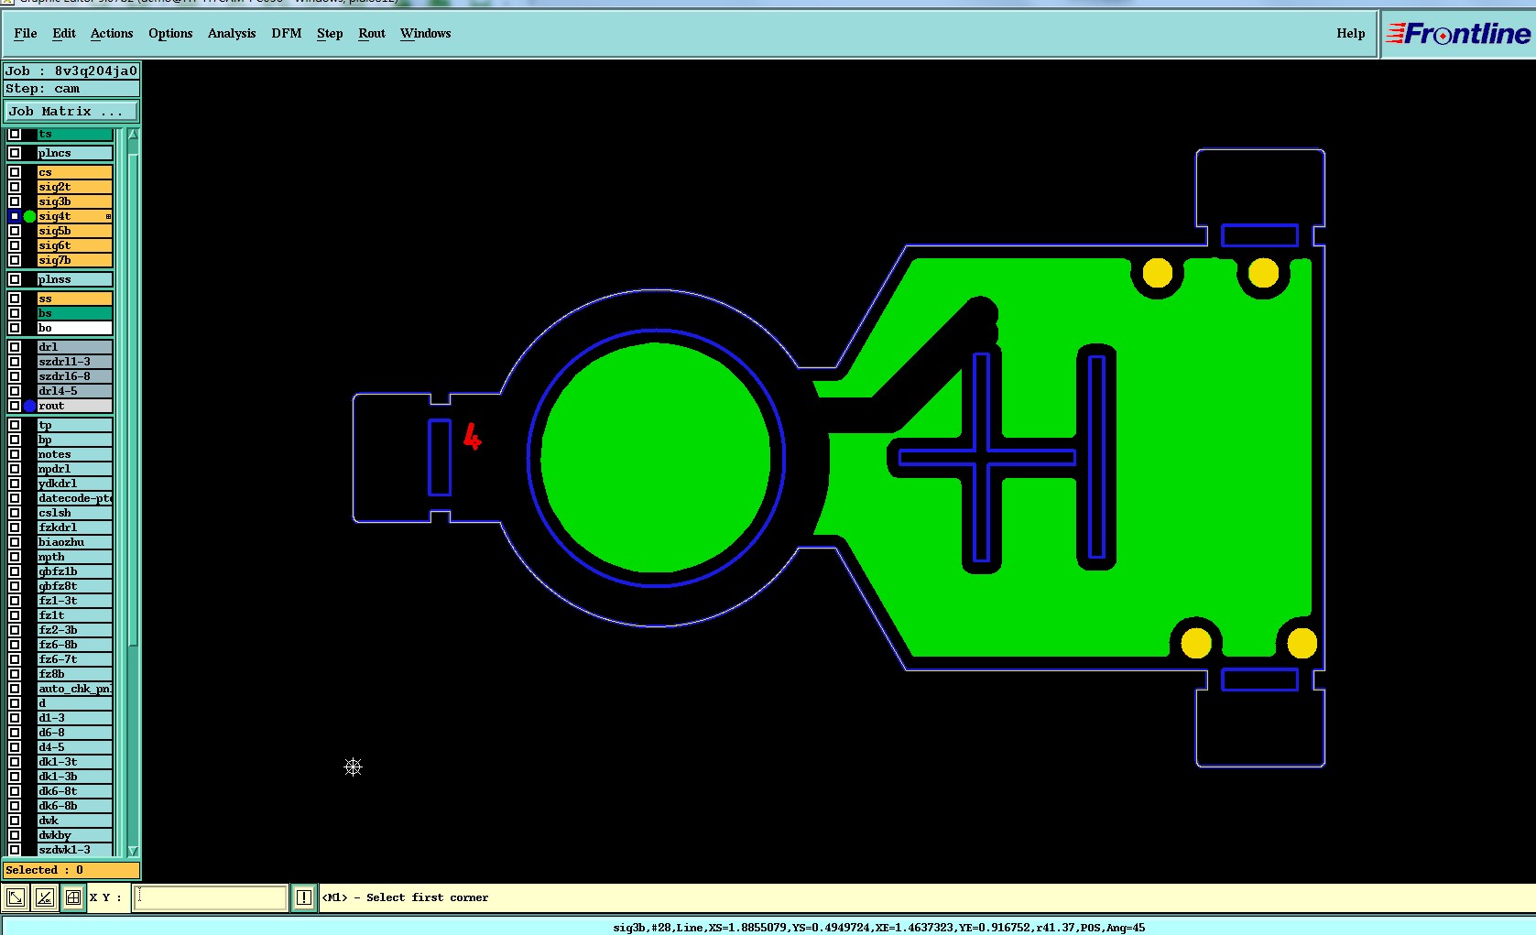Open the Rout menu
The width and height of the screenshot is (1536, 935).
[372, 34]
